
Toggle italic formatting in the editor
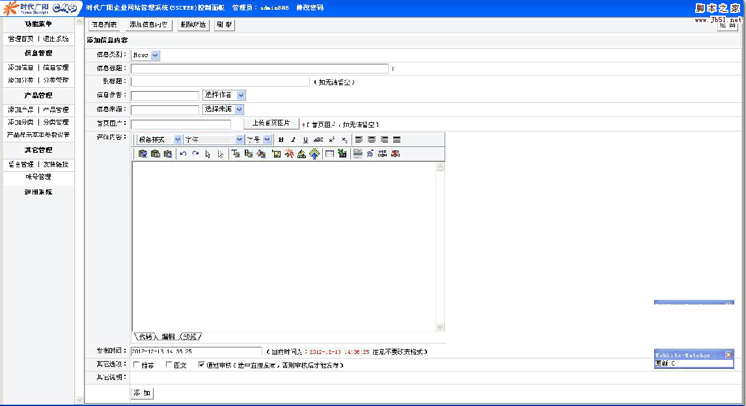pos(293,140)
